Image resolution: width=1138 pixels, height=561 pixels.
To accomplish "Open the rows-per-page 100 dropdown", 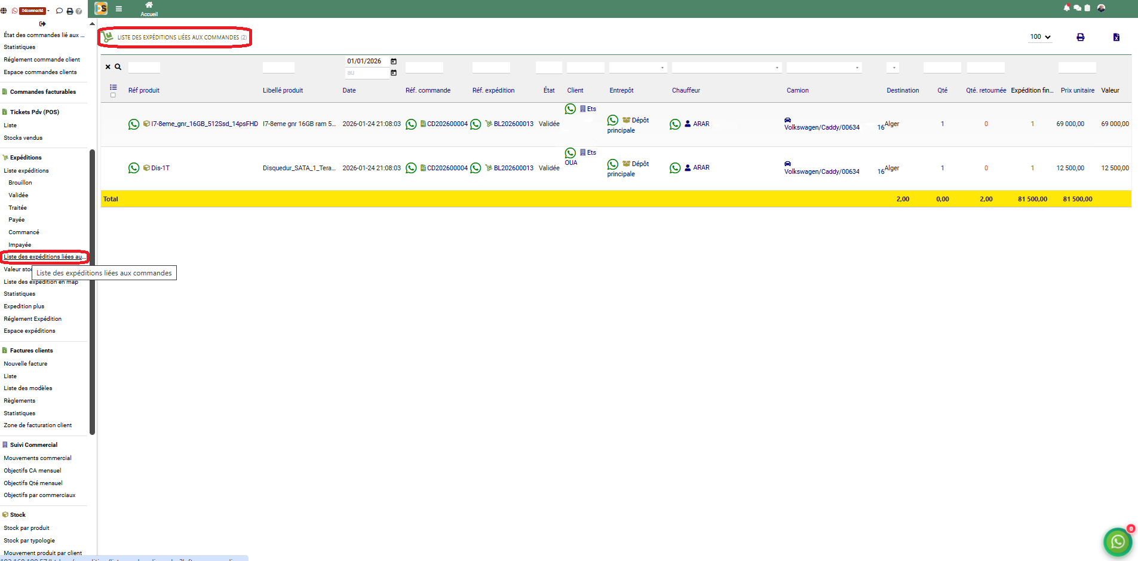I will tap(1039, 37).
